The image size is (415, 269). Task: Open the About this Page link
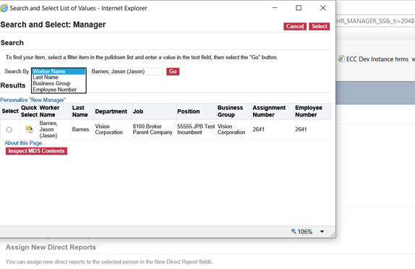coord(23,143)
